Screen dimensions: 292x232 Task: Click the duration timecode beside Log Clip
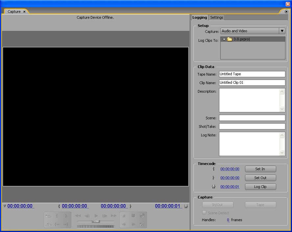[230, 187]
